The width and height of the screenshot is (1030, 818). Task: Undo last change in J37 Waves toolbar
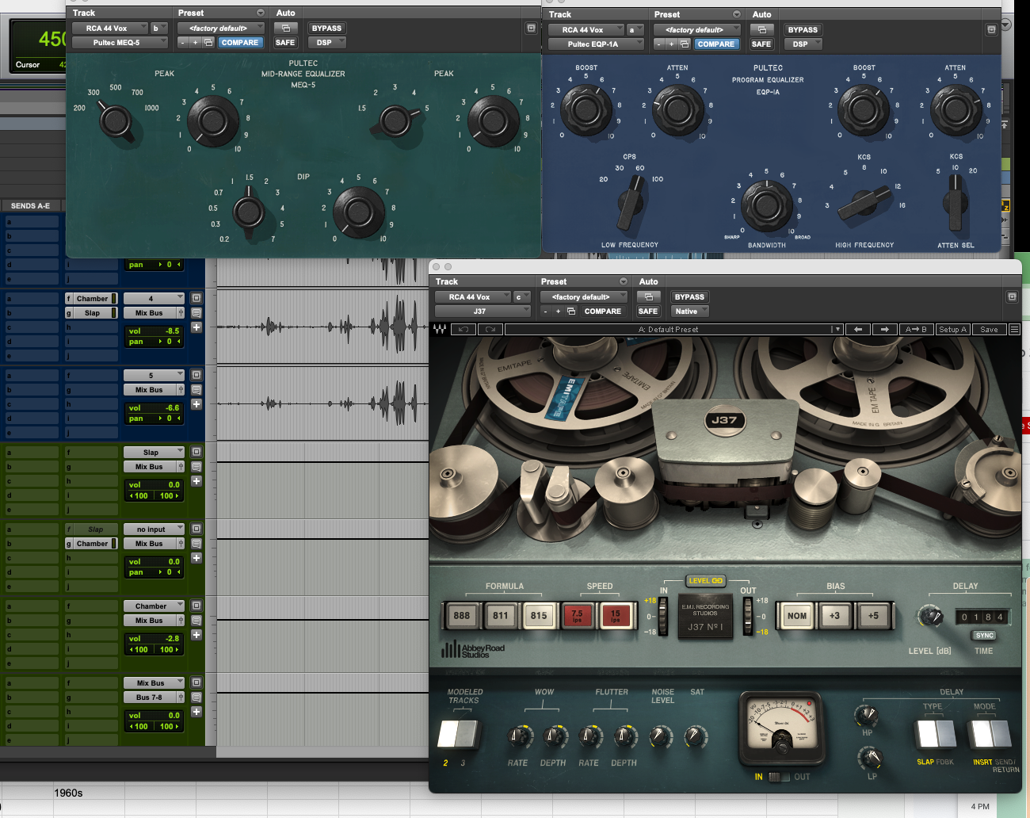tap(463, 329)
